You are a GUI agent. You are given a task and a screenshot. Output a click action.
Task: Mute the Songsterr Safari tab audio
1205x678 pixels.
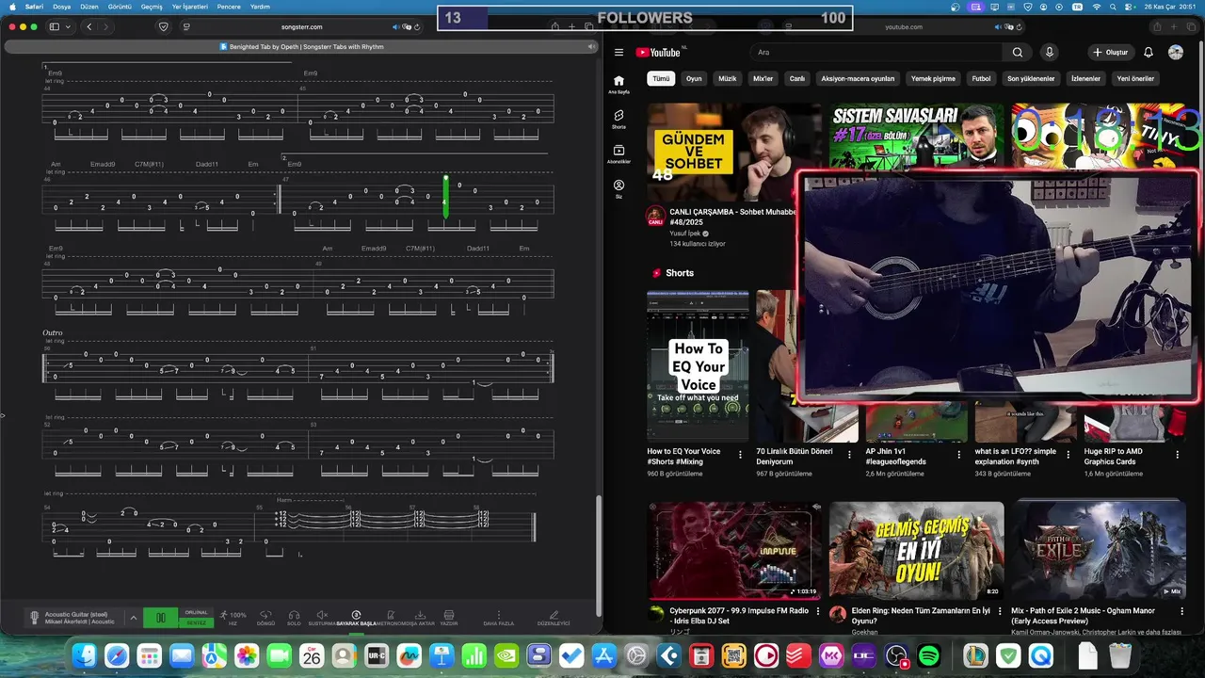(x=591, y=46)
